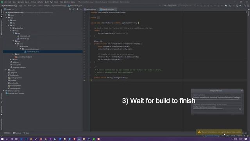Screen dimensions: 250x141
Task: Toggle the Gradle tool window on right edge
Action: 248,13
